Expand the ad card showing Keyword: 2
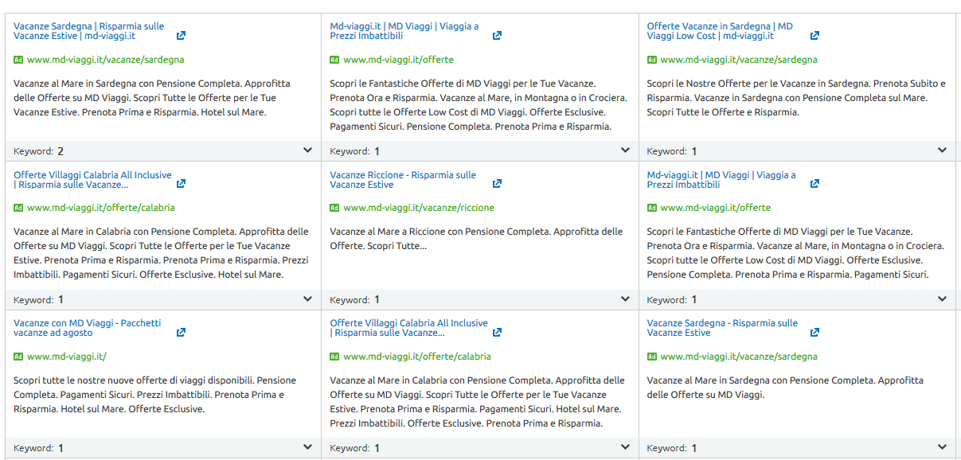961x460 pixels. point(307,150)
